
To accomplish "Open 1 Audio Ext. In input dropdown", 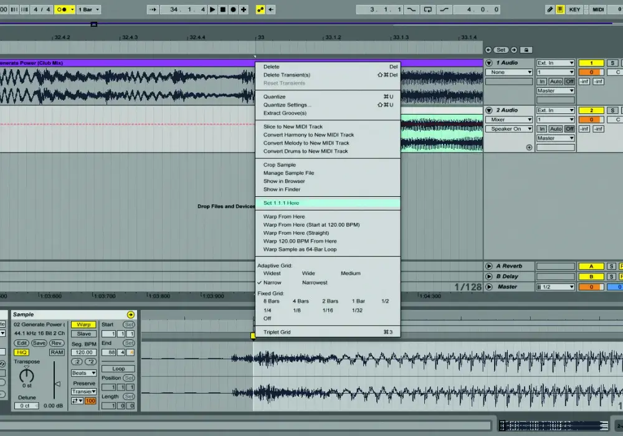I will click(556, 63).
